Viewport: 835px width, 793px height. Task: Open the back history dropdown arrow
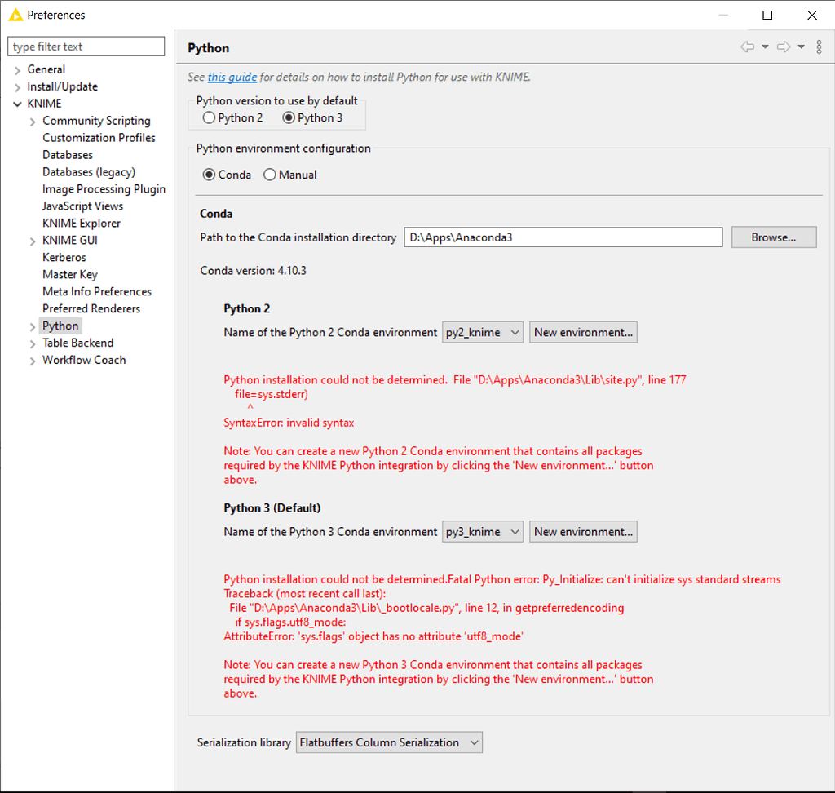pos(765,47)
